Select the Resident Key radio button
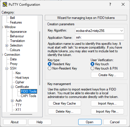Screen dimensions: 130x127 49,64
